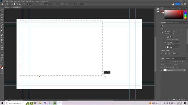
Task: Select the Gradient tool
Action: [2, 40]
